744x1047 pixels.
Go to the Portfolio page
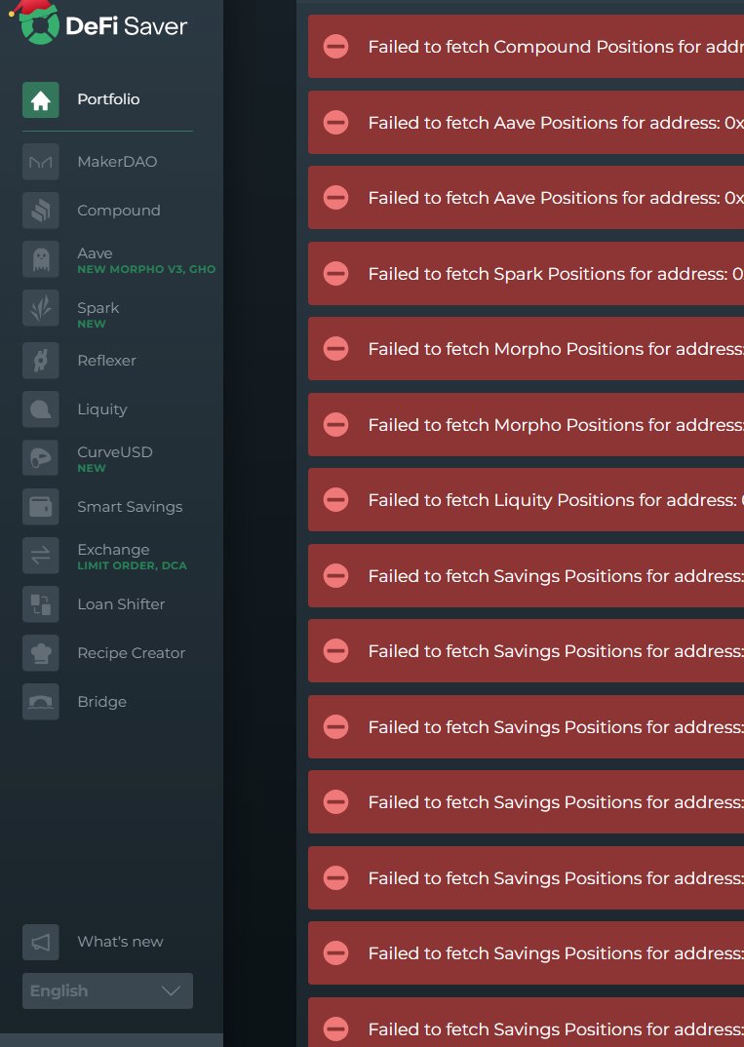[x=108, y=99]
